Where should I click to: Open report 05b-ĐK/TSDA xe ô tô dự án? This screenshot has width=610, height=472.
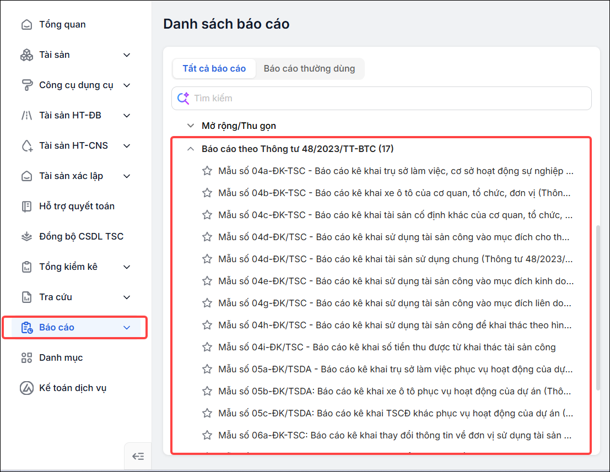395,391
